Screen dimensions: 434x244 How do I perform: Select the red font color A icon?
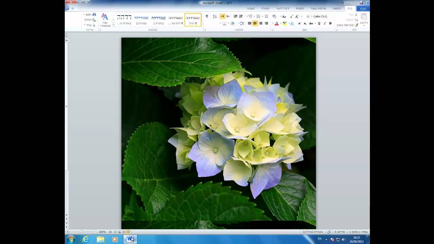pyautogui.click(x=276, y=23)
